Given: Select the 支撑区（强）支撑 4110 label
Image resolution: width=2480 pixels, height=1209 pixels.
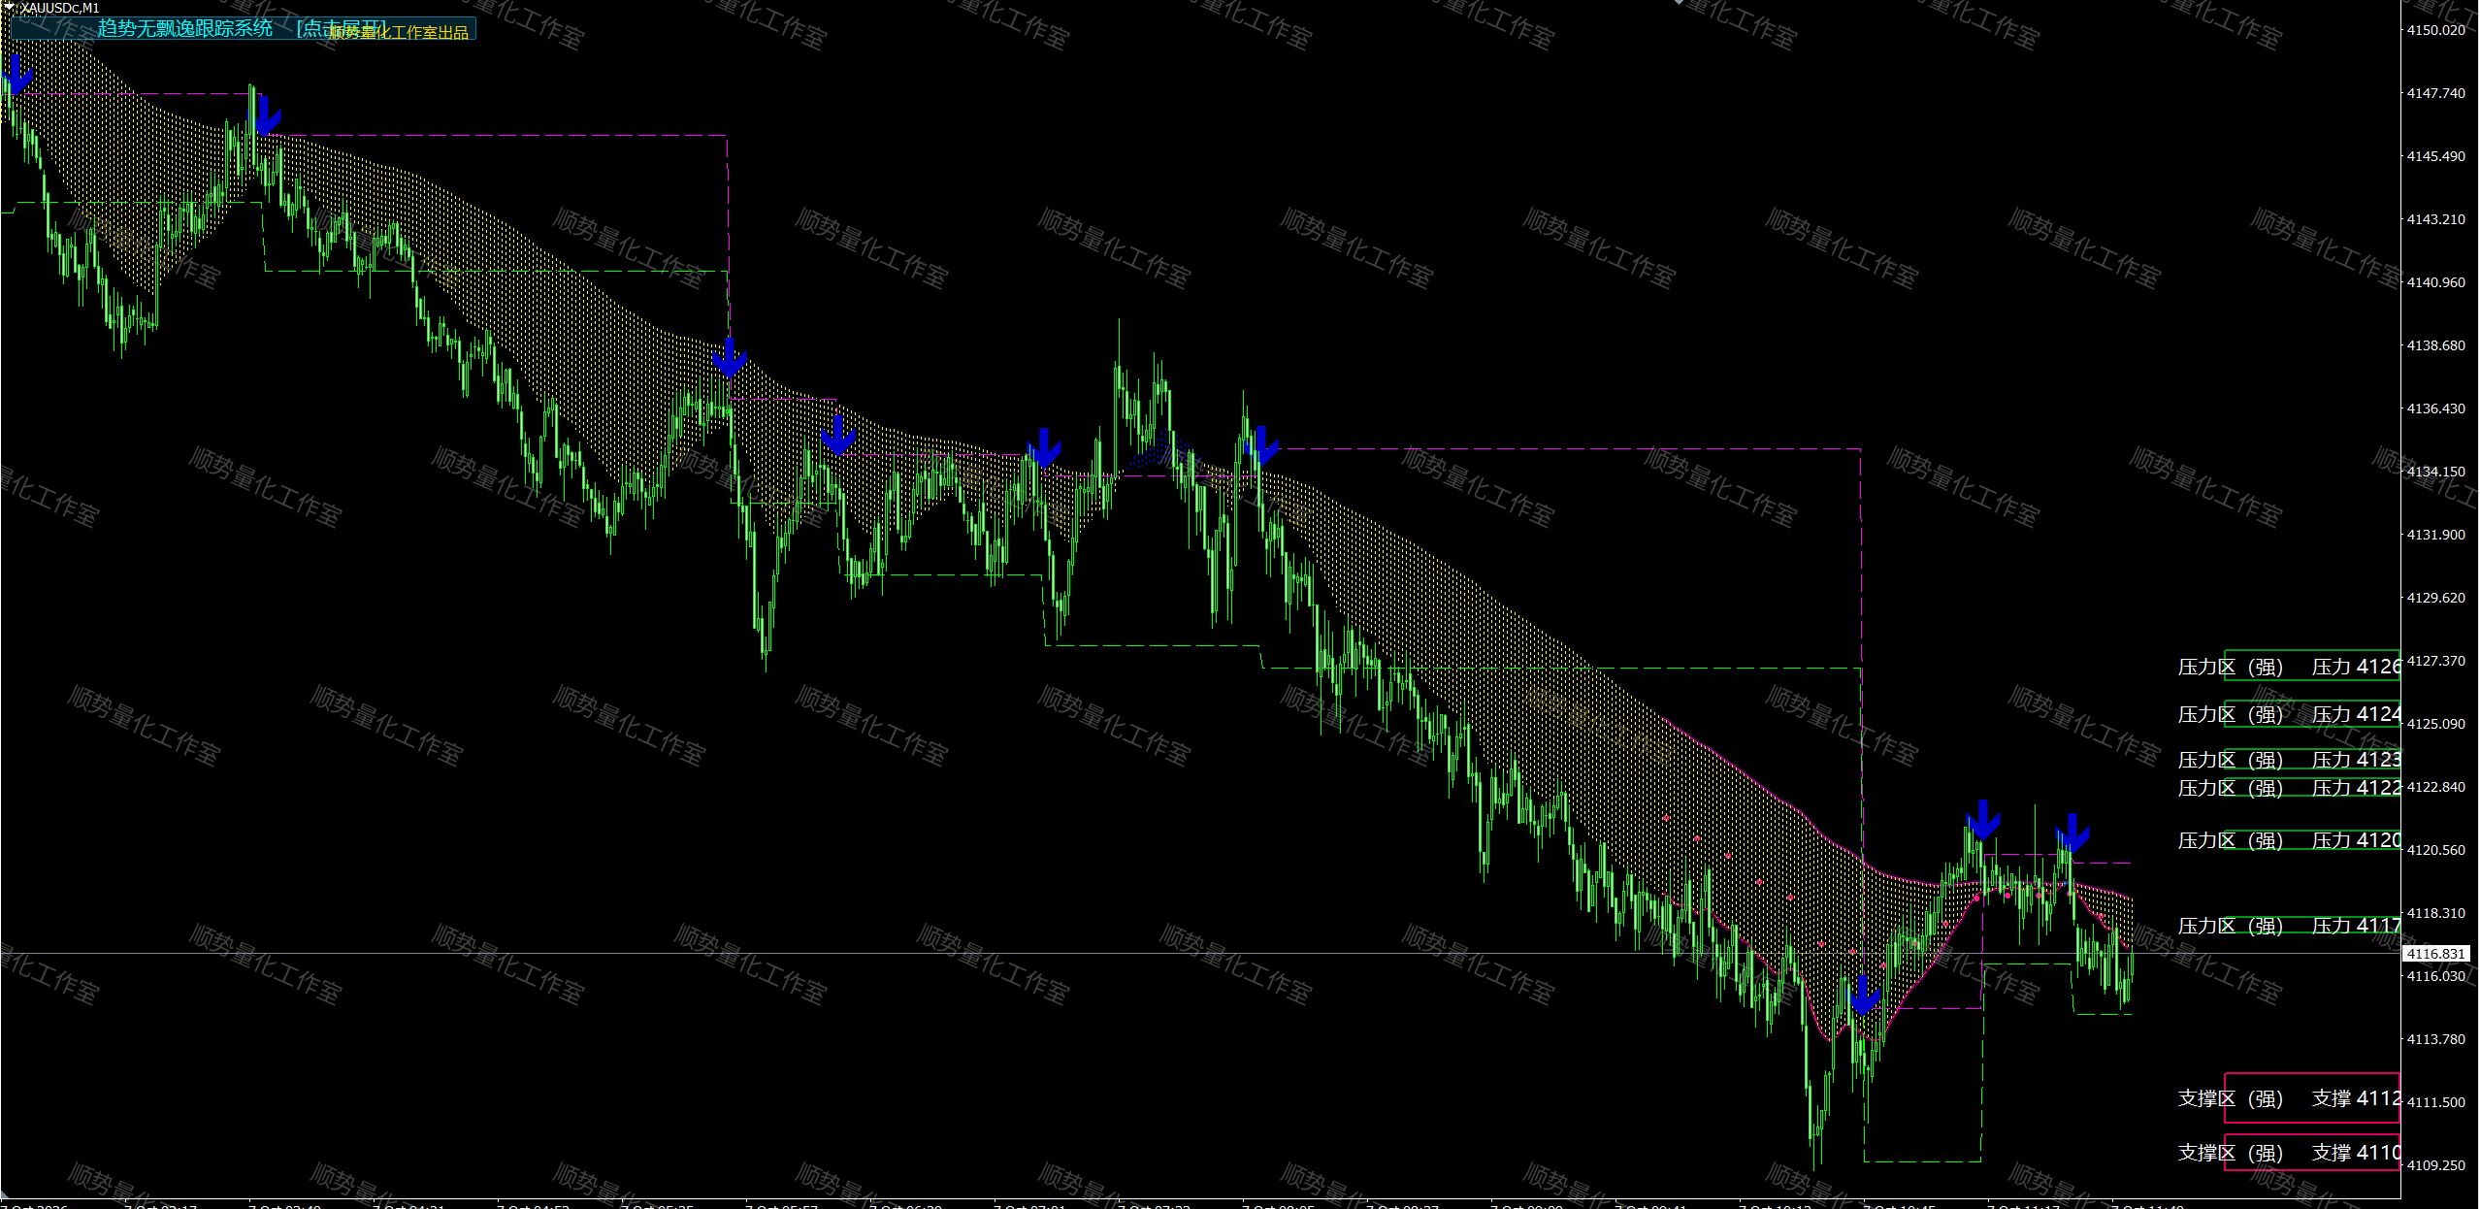Looking at the screenshot, I should (2289, 1153).
